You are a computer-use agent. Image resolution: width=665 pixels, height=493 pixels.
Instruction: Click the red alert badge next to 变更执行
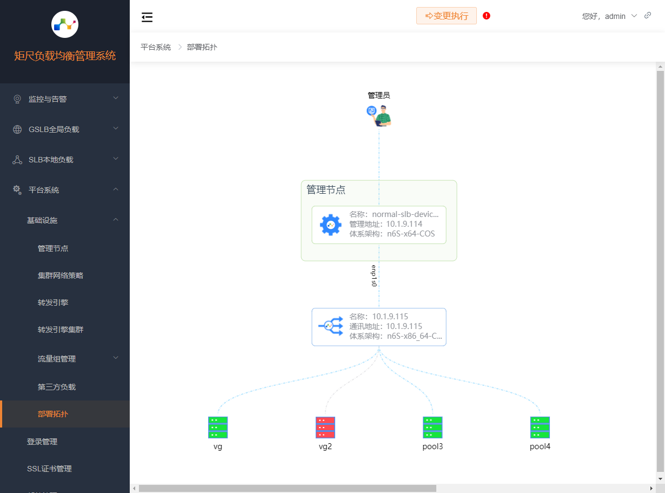[486, 16]
